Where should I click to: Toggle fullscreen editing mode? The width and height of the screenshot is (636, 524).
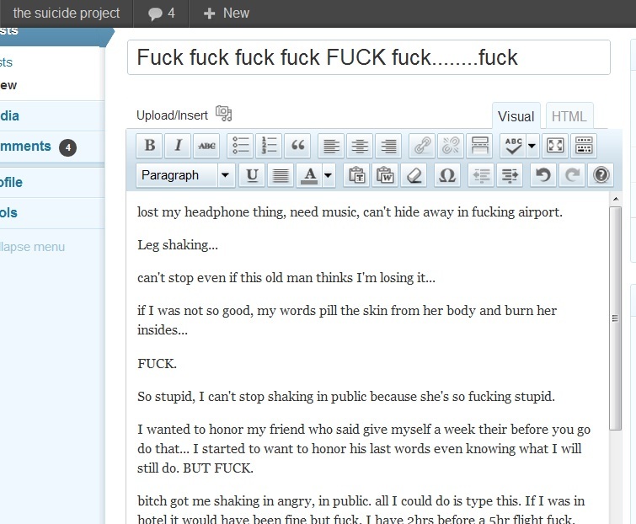coord(555,145)
